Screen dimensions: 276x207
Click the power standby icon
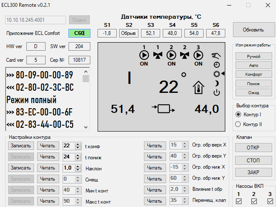(216, 92)
